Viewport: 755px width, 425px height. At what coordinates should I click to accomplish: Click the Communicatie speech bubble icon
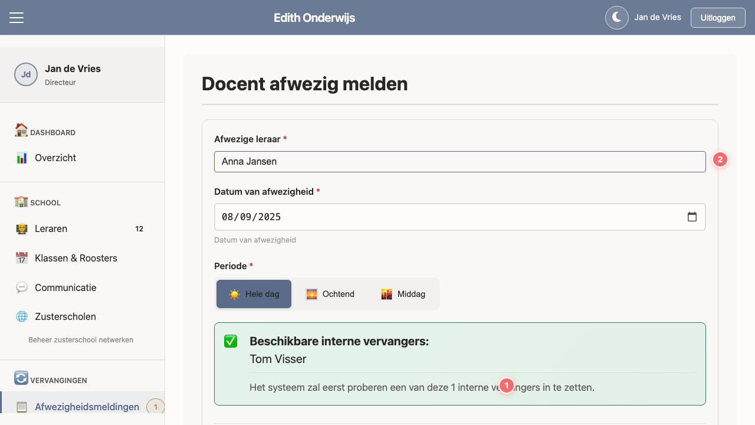pos(22,287)
